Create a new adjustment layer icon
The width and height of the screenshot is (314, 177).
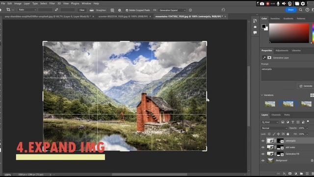click(296, 174)
